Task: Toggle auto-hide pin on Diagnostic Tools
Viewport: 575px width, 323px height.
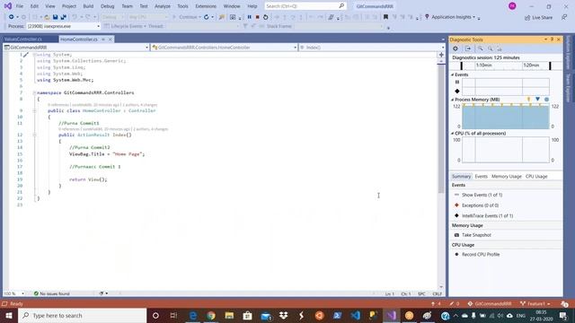Action: tap(552, 39)
